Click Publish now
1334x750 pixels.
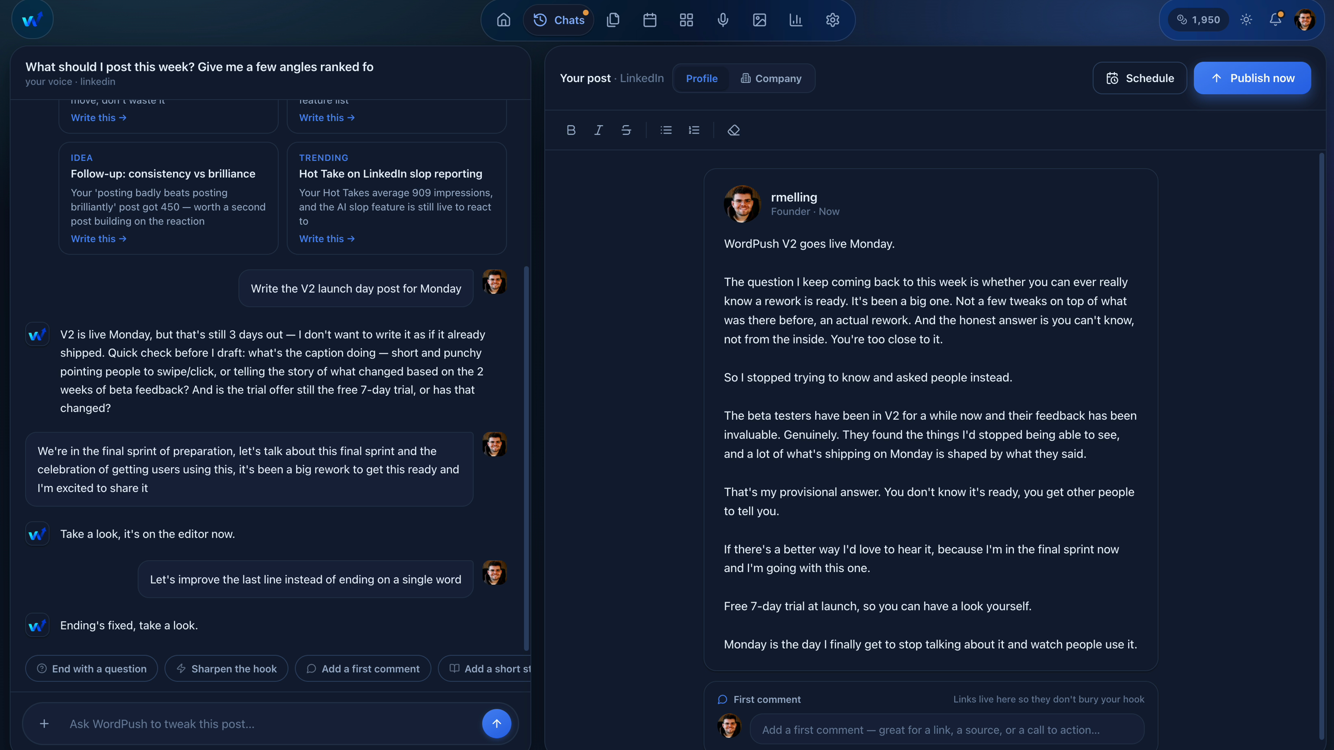tap(1252, 78)
